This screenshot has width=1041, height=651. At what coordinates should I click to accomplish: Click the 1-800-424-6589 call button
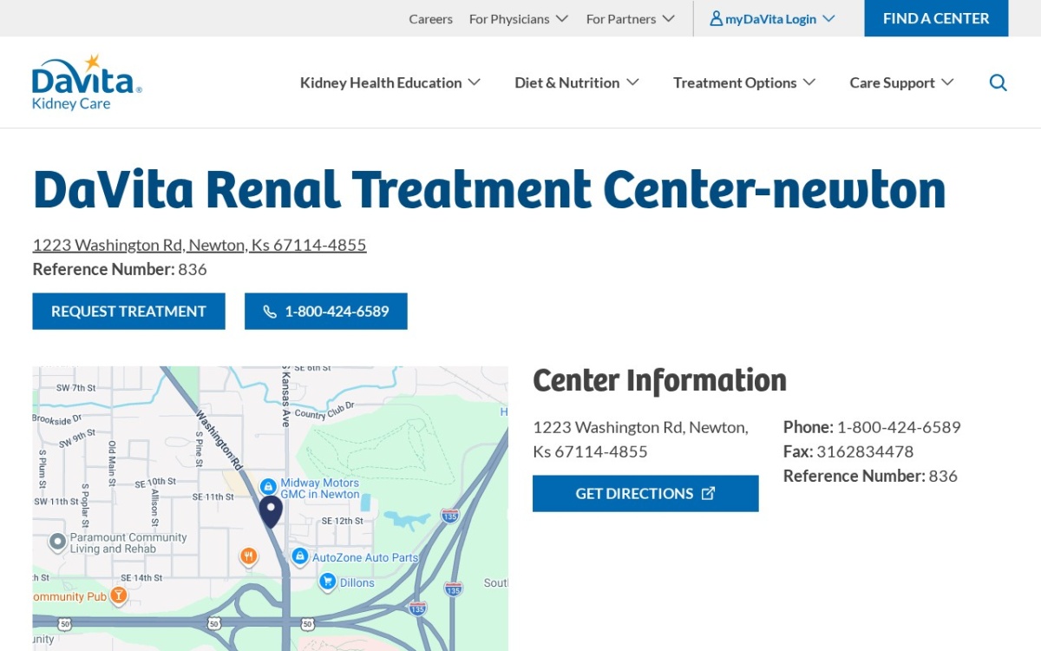(326, 312)
